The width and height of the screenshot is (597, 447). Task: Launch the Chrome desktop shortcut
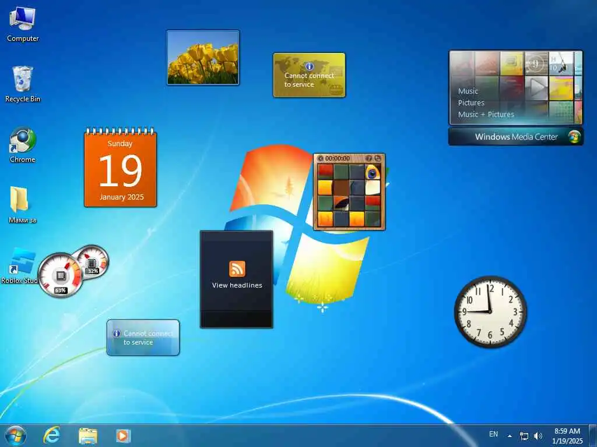click(x=23, y=145)
